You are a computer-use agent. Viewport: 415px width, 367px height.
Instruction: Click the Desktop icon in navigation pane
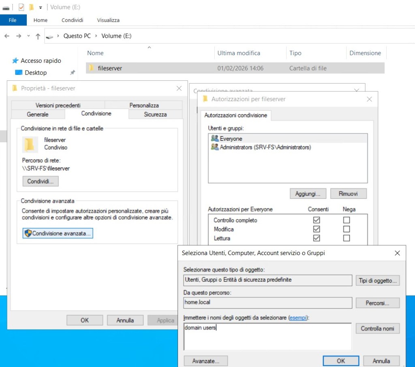[19, 73]
